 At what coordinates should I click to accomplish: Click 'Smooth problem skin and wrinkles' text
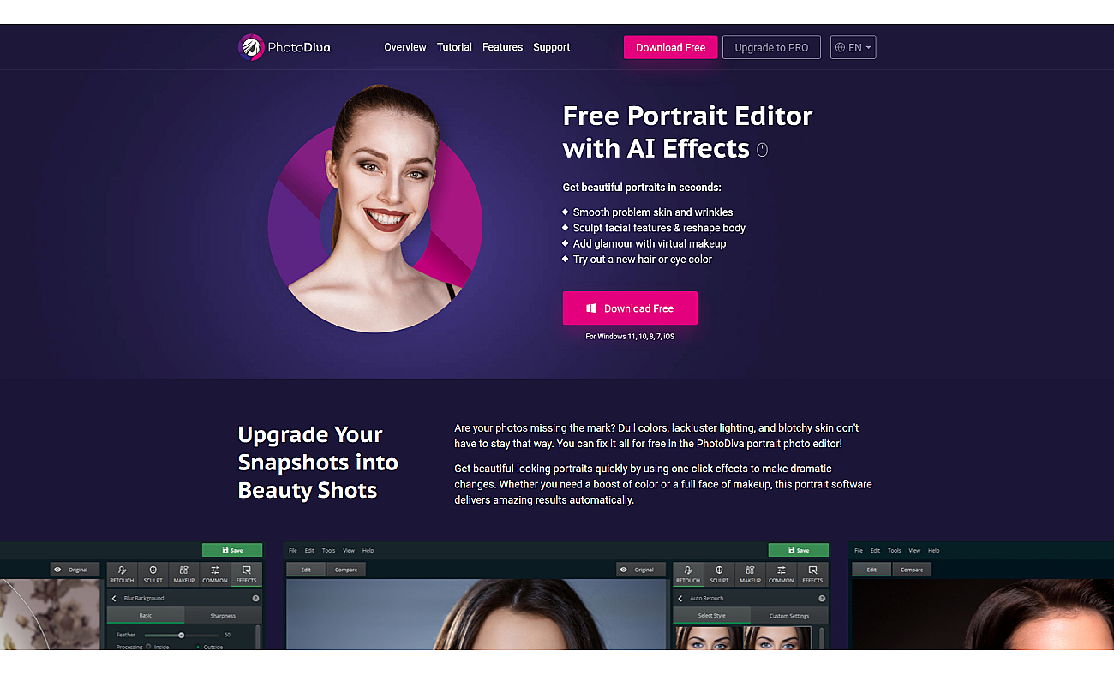point(653,212)
